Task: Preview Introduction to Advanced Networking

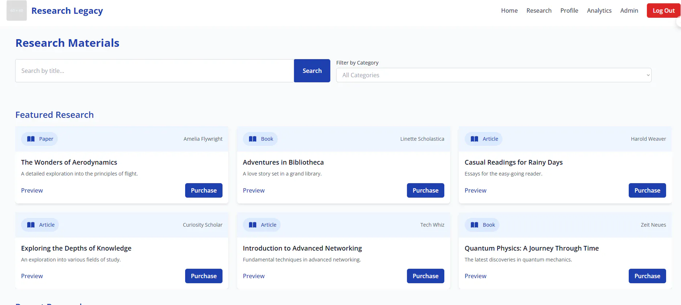Action: [x=254, y=276]
